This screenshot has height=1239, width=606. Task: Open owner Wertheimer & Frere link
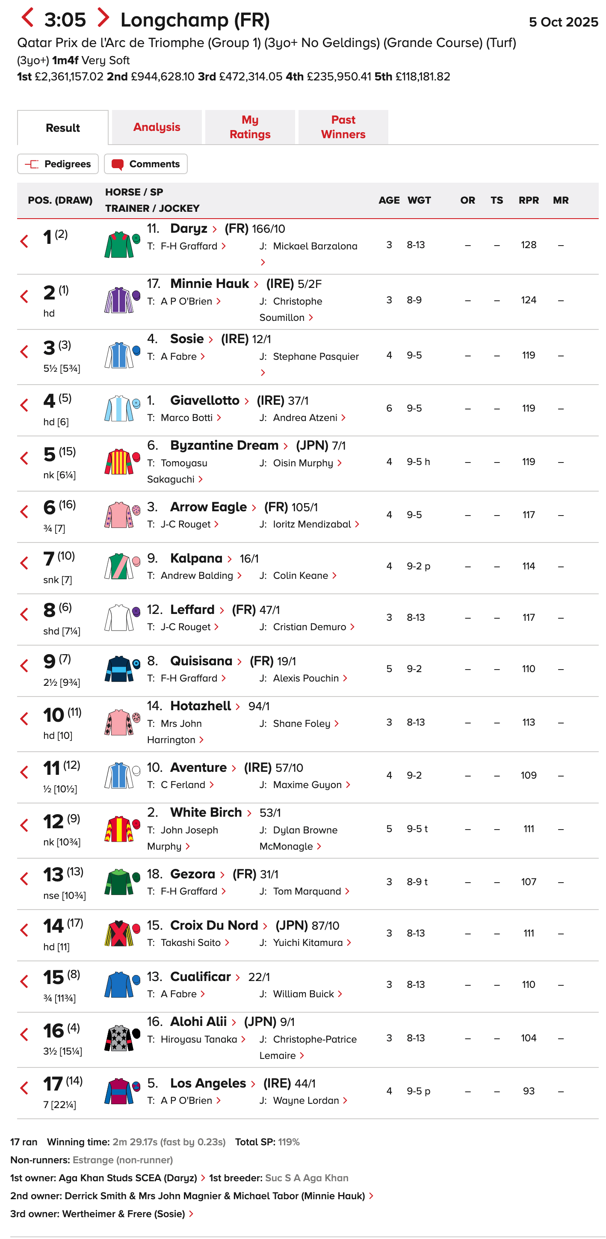[x=124, y=1213]
